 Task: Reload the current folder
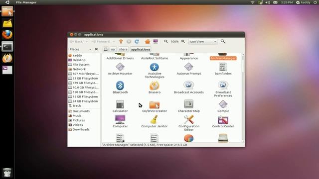click(137, 41)
